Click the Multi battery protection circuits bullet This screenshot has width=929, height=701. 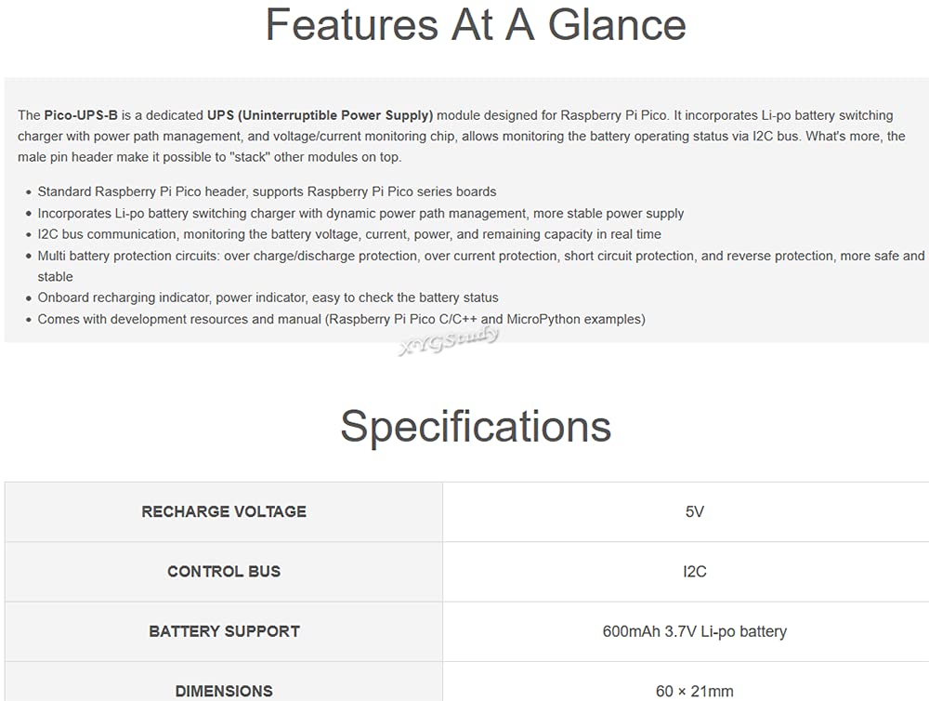tap(480, 266)
